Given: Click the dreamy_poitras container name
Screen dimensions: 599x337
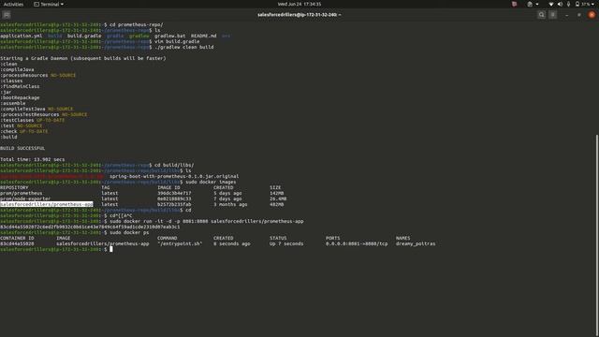Looking at the screenshot, I should (x=416, y=243).
